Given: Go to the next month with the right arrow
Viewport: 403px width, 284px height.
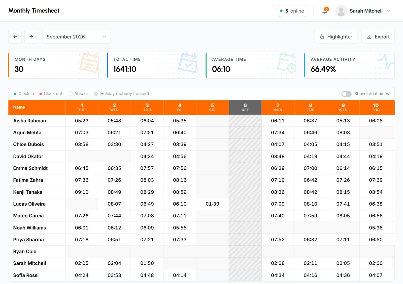Looking at the screenshot, I should 31,37.
